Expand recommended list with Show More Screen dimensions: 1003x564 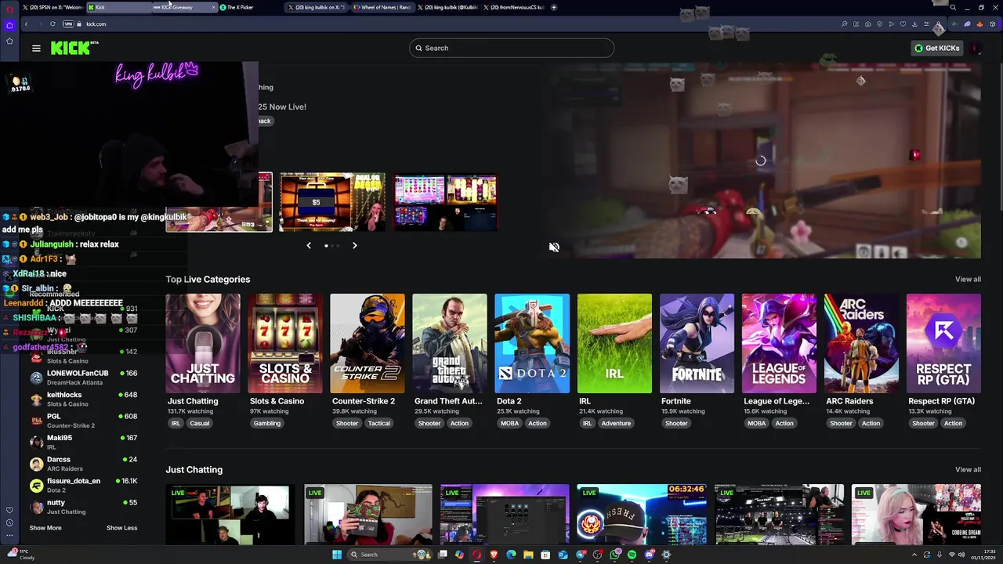45,528
